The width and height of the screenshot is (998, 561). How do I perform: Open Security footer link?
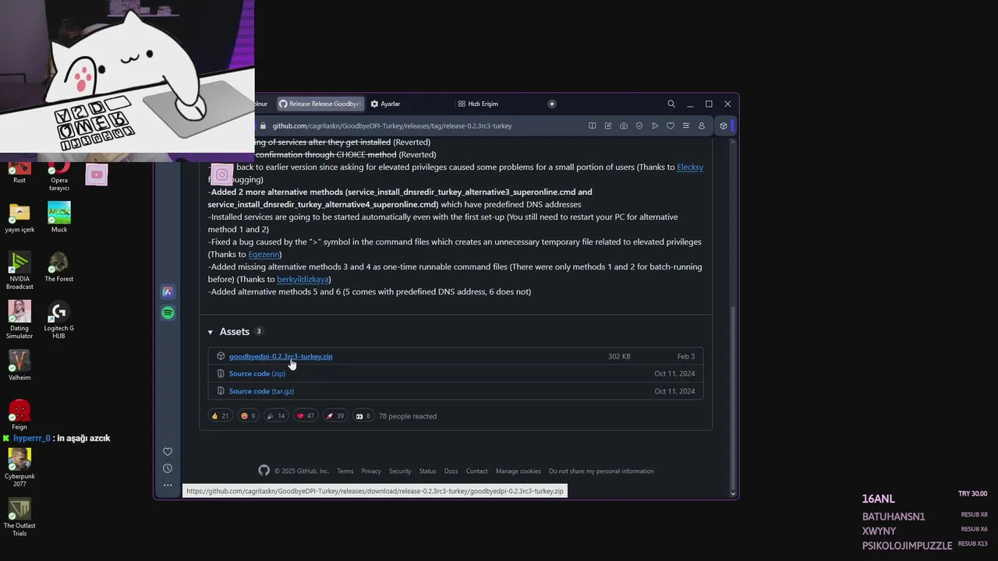[400, 471]
